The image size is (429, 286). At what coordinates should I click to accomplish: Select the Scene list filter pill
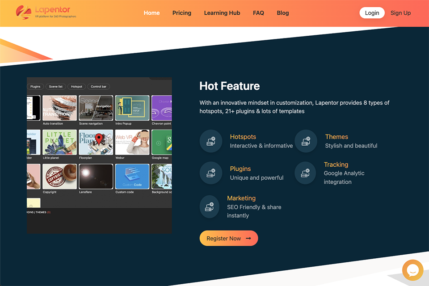coord(55,87)
